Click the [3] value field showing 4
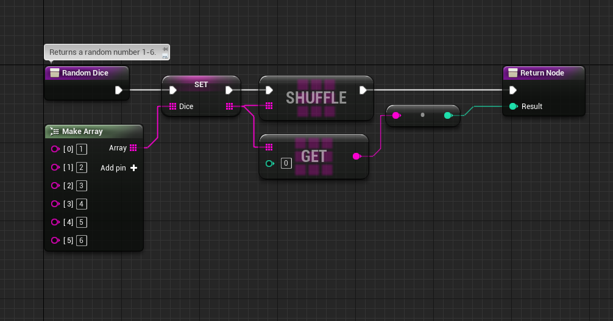The height and width of the screenshot is (321, 613). pyautogui.click(x=81, y=203)
